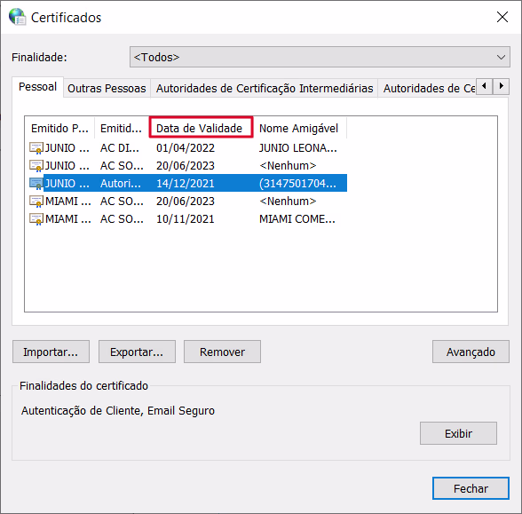Close the Certificados dialog with X
The image size is (522, 514).
click(x=502, y=17)
